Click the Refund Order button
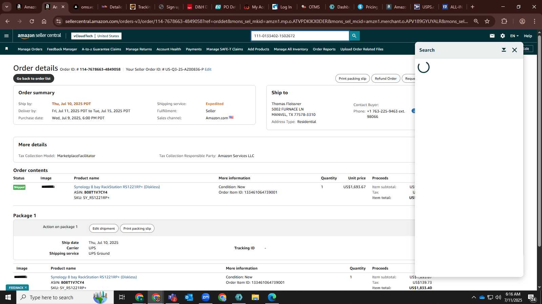The height and width of the screenshot is (304, 542). tap(385, 78)
